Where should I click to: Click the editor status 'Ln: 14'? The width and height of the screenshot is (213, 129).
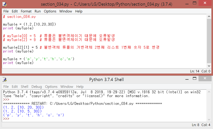pos(195,71)
